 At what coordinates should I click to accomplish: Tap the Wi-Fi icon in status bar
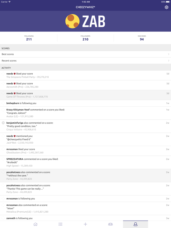click(9, 2)
